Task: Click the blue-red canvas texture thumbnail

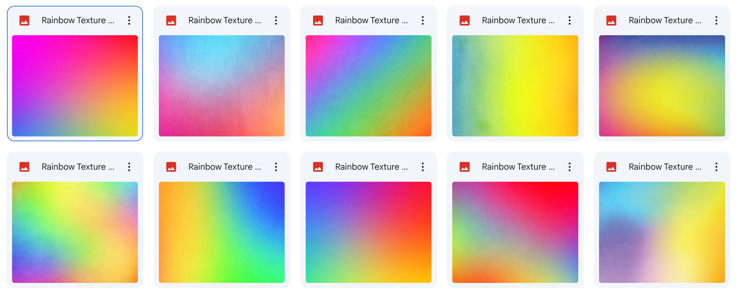Action: pos(368,232)
